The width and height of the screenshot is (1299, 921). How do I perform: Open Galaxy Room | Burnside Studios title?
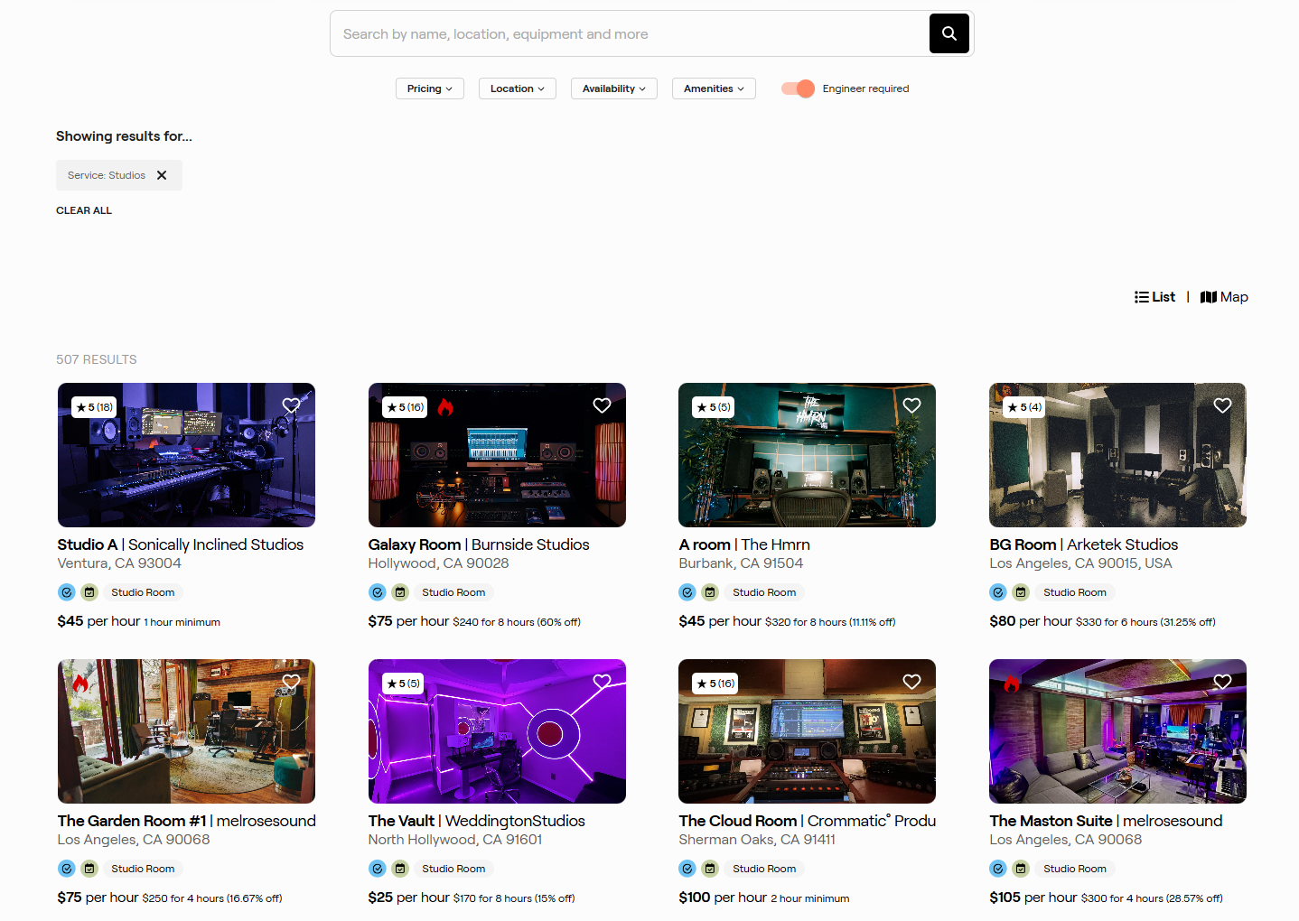479,544
